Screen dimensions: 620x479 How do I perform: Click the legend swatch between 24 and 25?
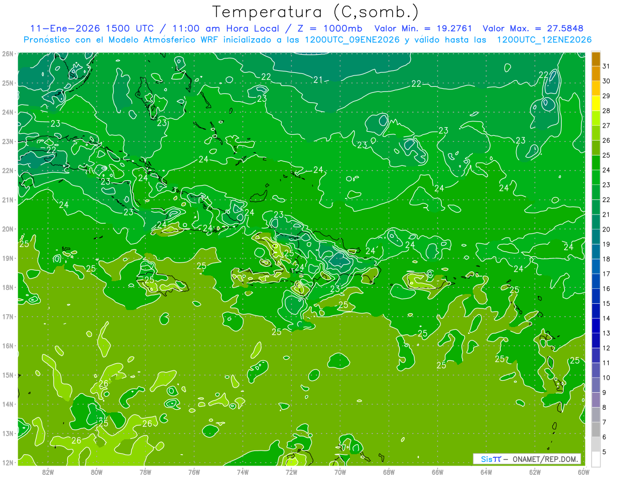click(x=596, y=163)
